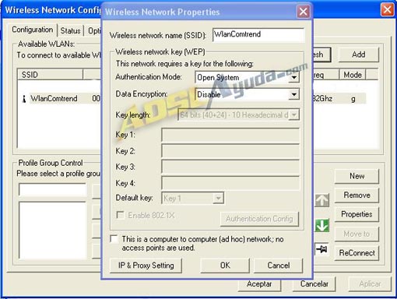Viewport: 397px width, 299px height.
Task: Click the pin connect icon
Action: [322, 249]
